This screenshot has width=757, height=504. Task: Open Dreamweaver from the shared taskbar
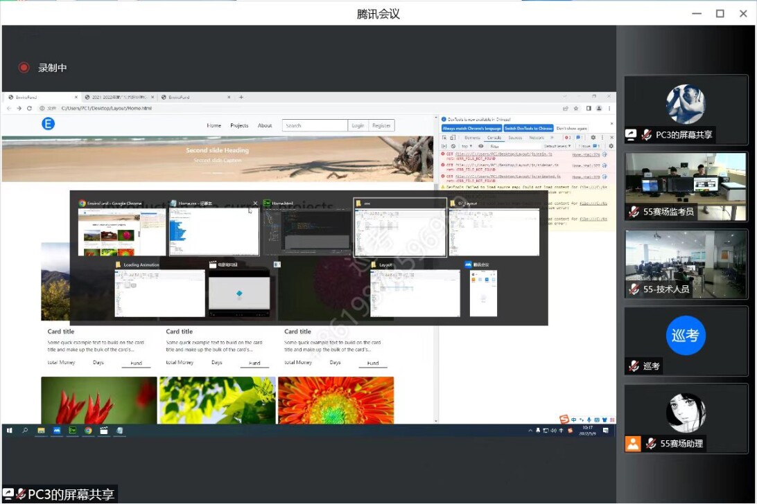(72, 430)
